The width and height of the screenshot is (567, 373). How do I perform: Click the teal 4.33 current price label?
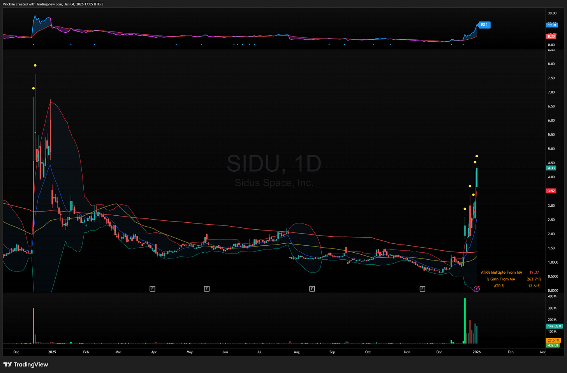[x=551, y=168]
